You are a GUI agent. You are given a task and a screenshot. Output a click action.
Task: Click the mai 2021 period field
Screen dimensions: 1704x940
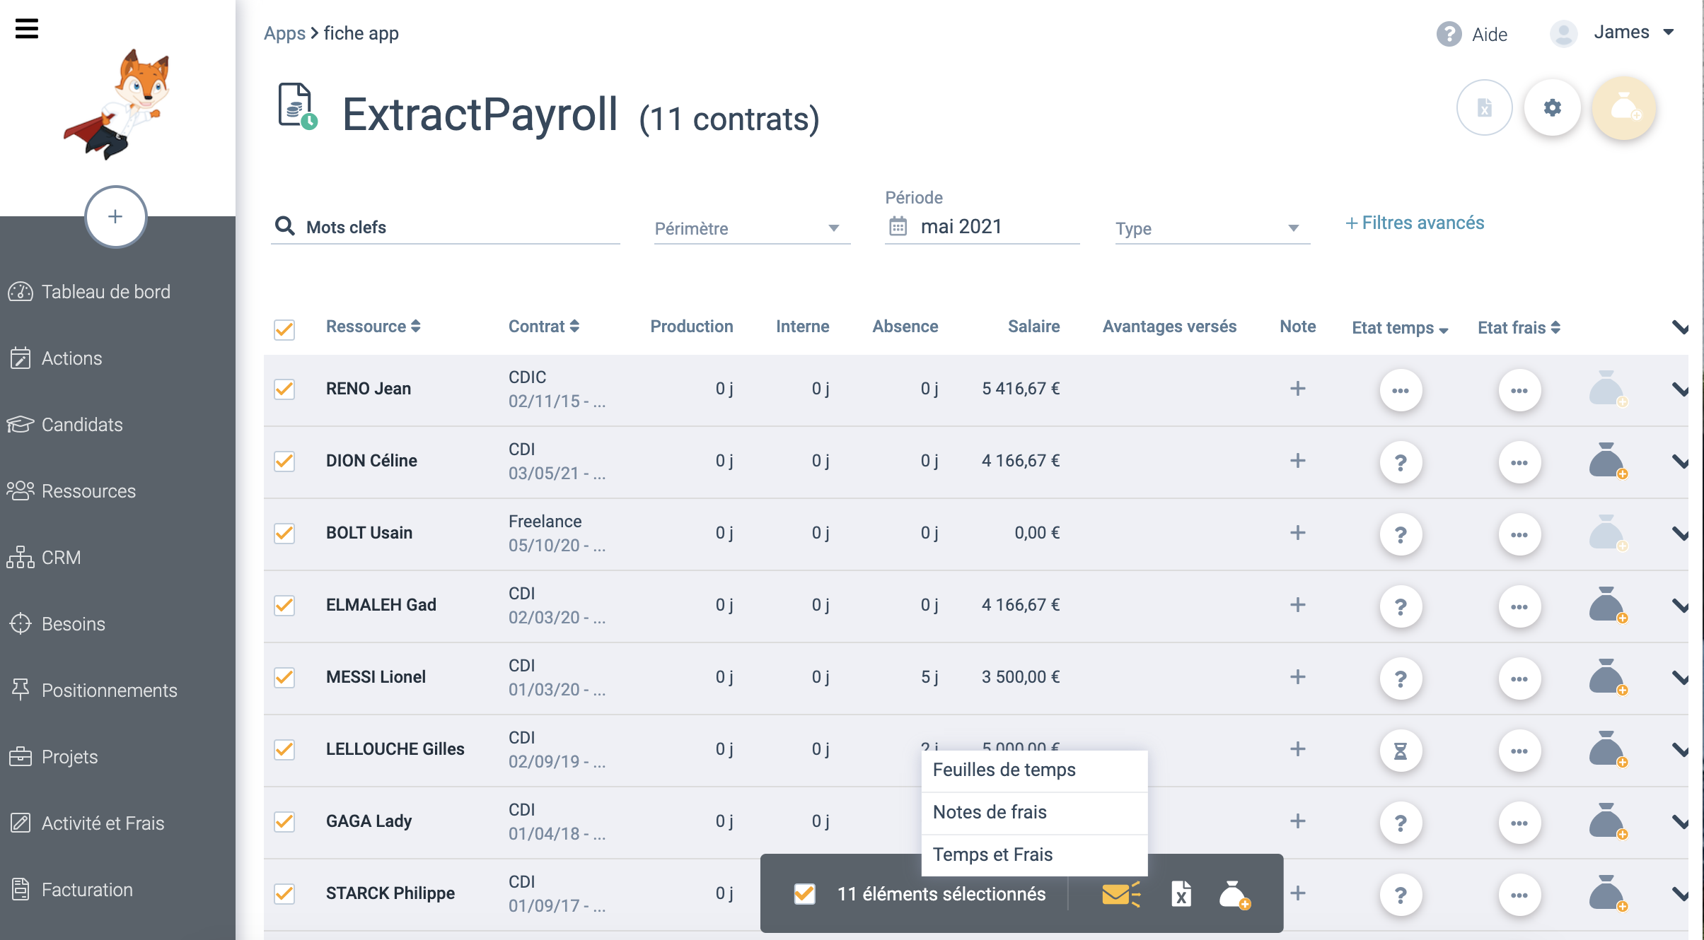[x=983, y=226]
